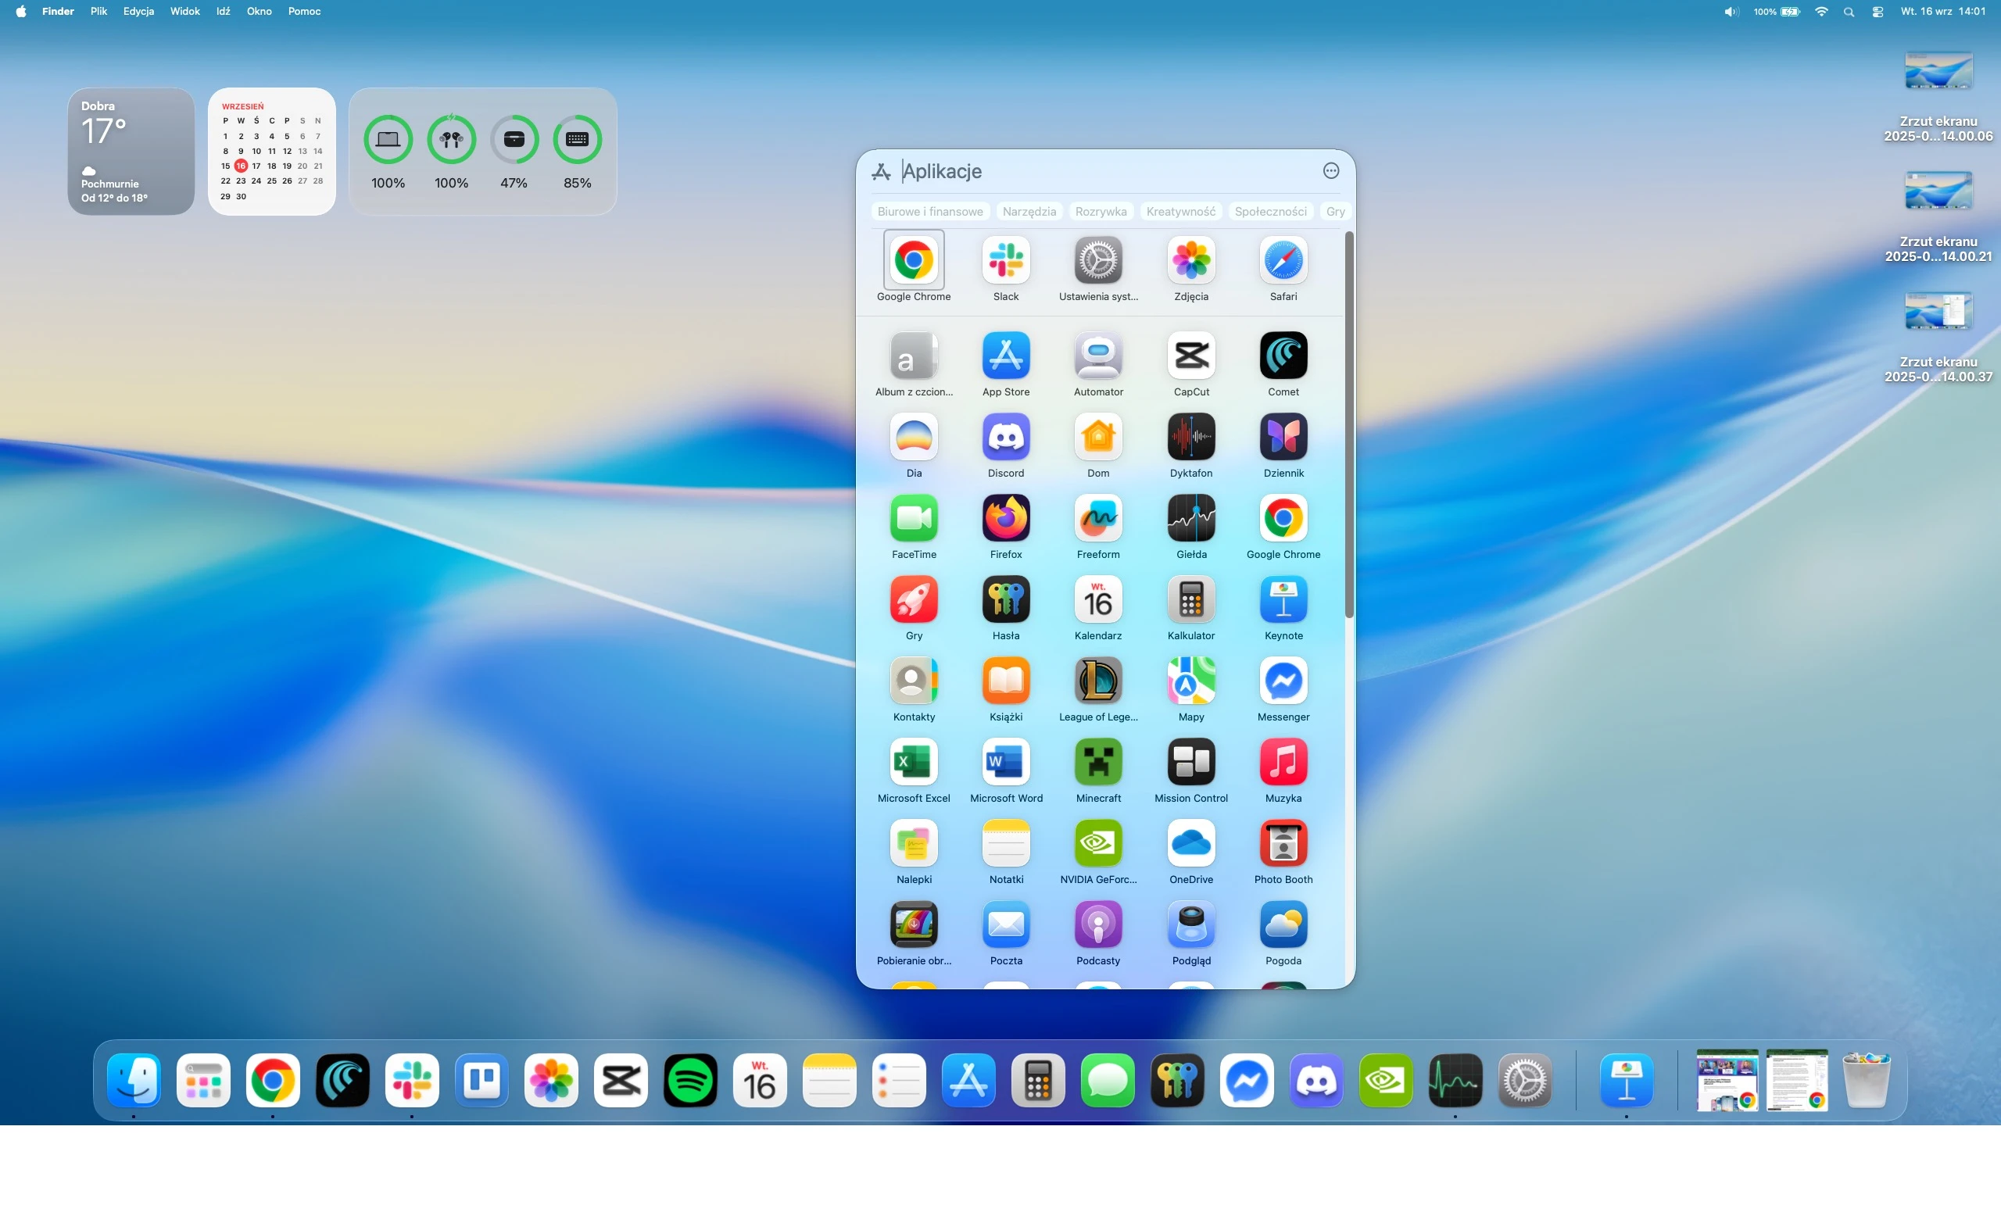2001x1230 pixels.
Task: Launch Microsoft Excel
Action: coord(913,762)
